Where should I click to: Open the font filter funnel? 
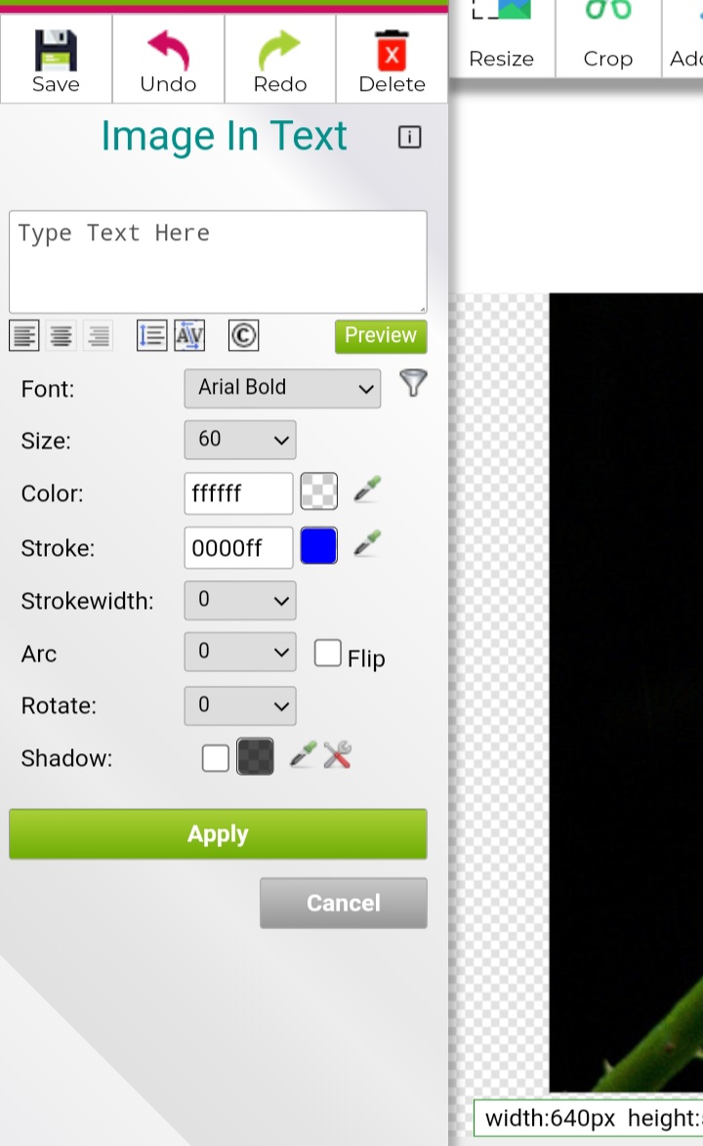coord(413,384)
